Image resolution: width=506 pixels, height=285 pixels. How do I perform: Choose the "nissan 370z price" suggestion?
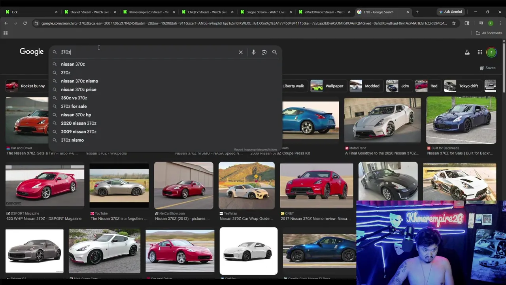165,89
